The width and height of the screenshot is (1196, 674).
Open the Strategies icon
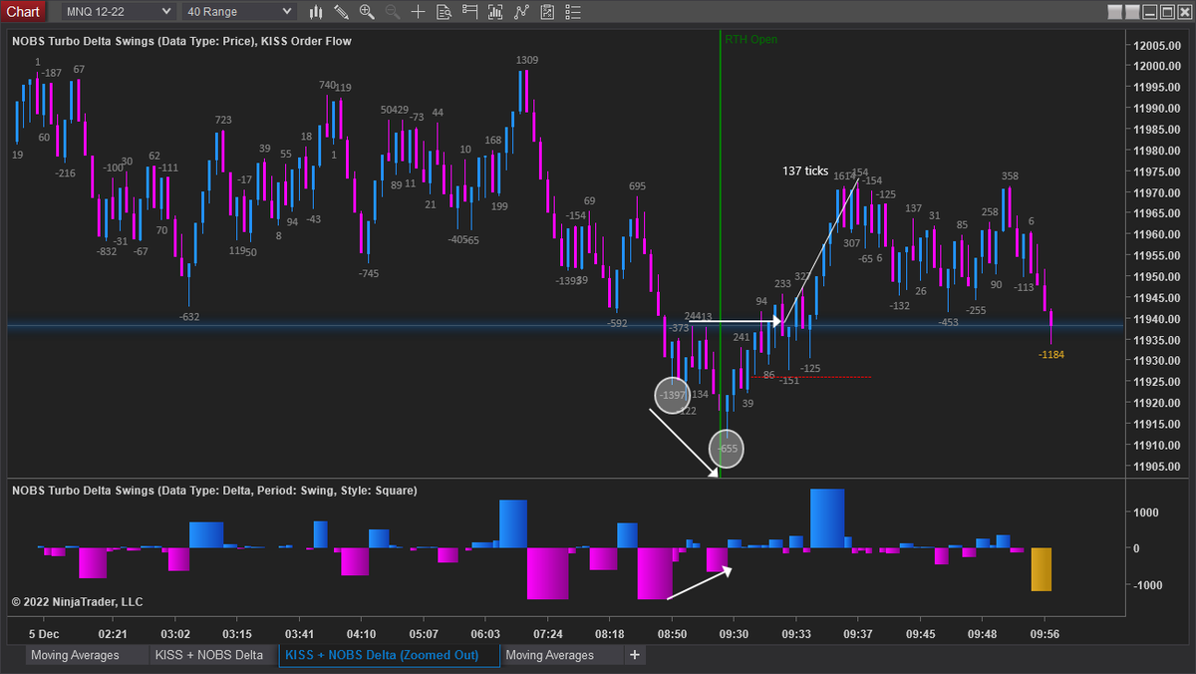546,12
